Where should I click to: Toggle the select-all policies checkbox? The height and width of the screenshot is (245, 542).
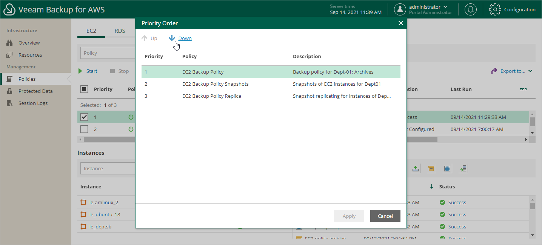click(x=84, y=89)
